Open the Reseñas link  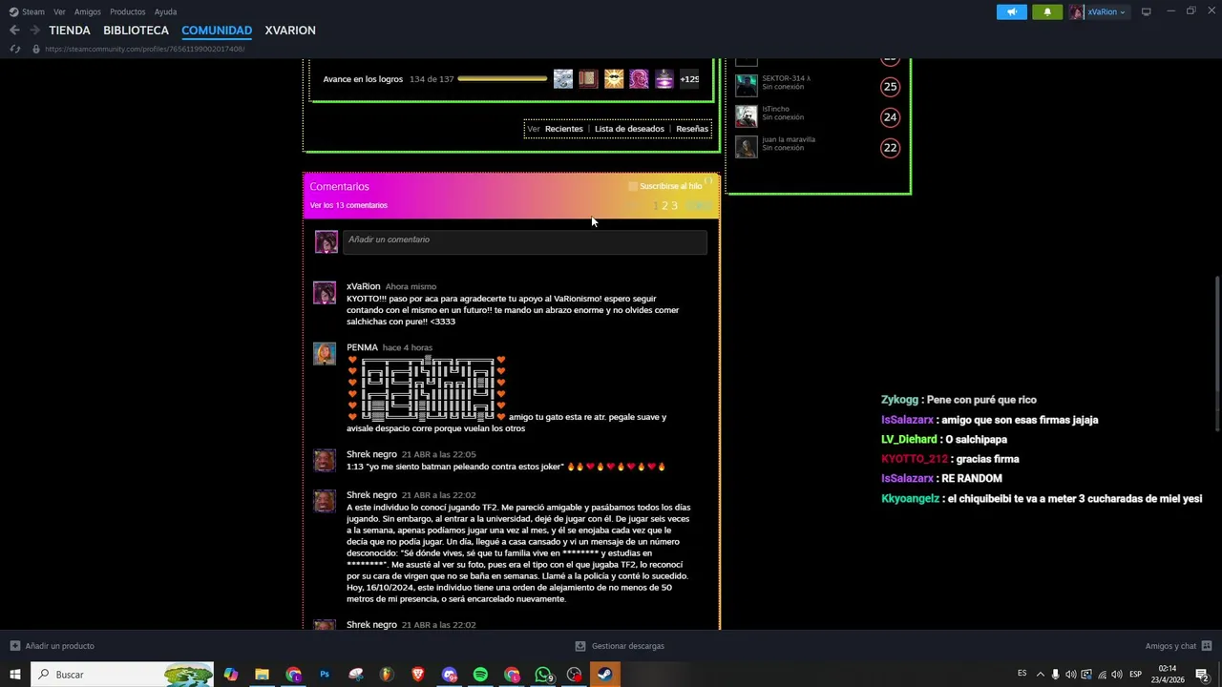(x=692, y=129)
